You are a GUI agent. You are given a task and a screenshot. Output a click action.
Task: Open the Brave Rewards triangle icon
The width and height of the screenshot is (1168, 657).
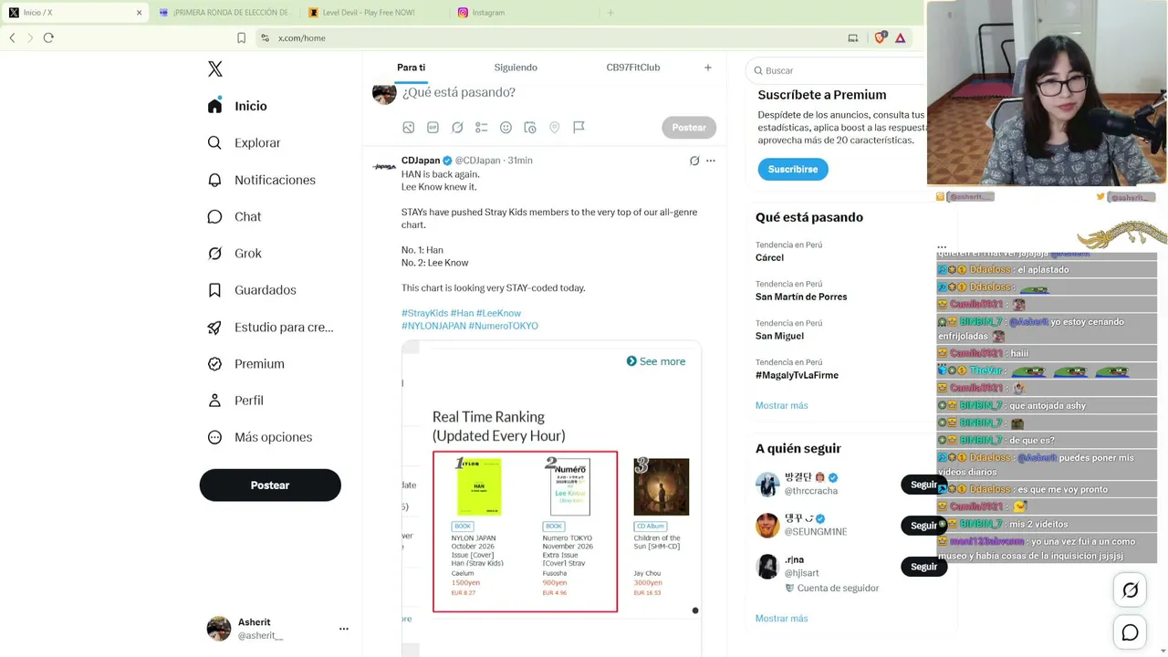(900, 37)
